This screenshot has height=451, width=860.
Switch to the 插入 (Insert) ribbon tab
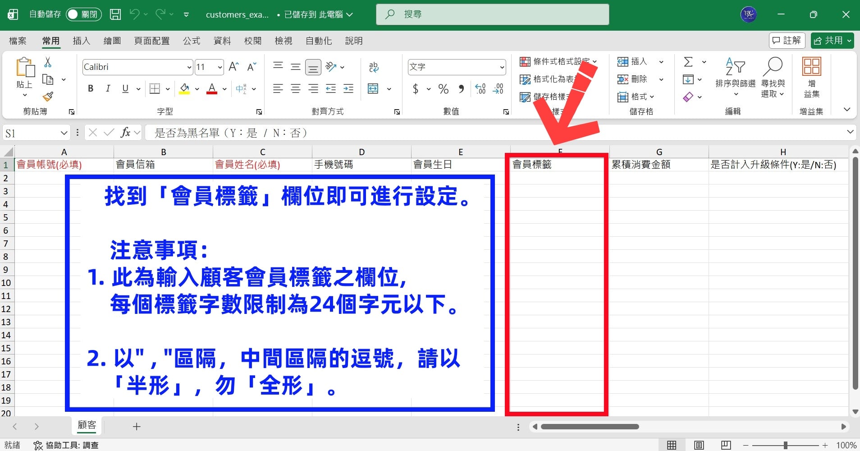pyautogui.click(x=82, y=41)
